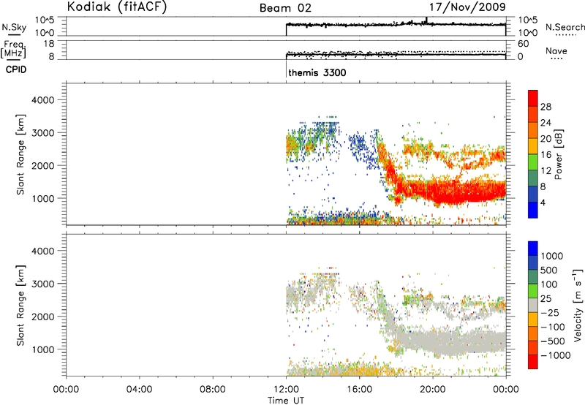Click the 'Kodiak (fitACF)' title text
The height and width of the screenshot is (405, 585).
(x=117, y=7)
